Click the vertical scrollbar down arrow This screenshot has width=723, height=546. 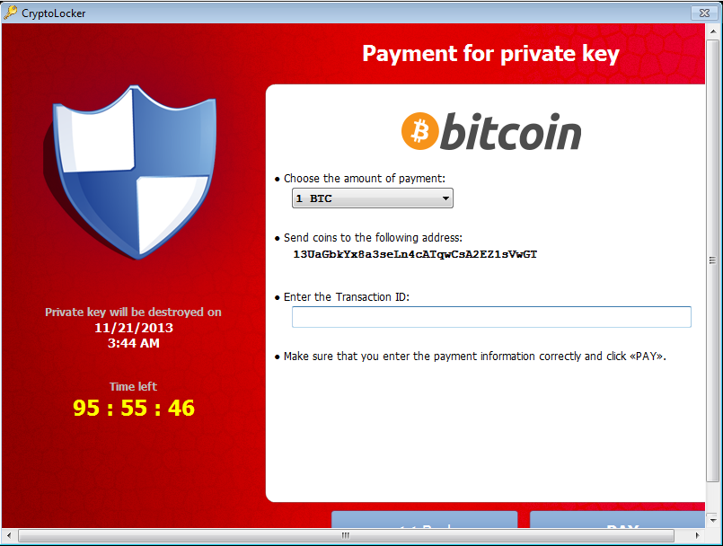[713, 520]
